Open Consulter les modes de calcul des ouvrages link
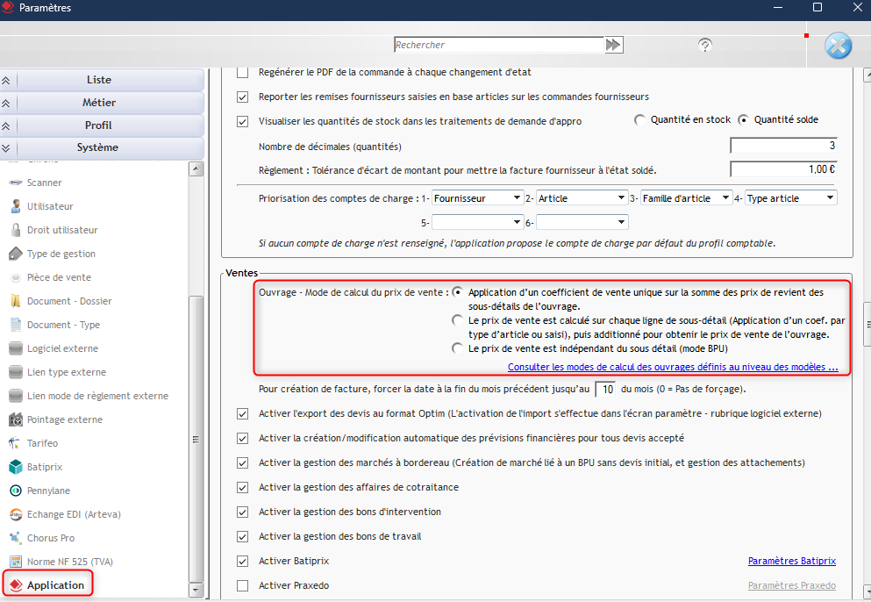 pyautogui.click(x=673, y=367)
